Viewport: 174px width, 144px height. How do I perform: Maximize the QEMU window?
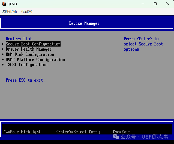pos(155,4)
